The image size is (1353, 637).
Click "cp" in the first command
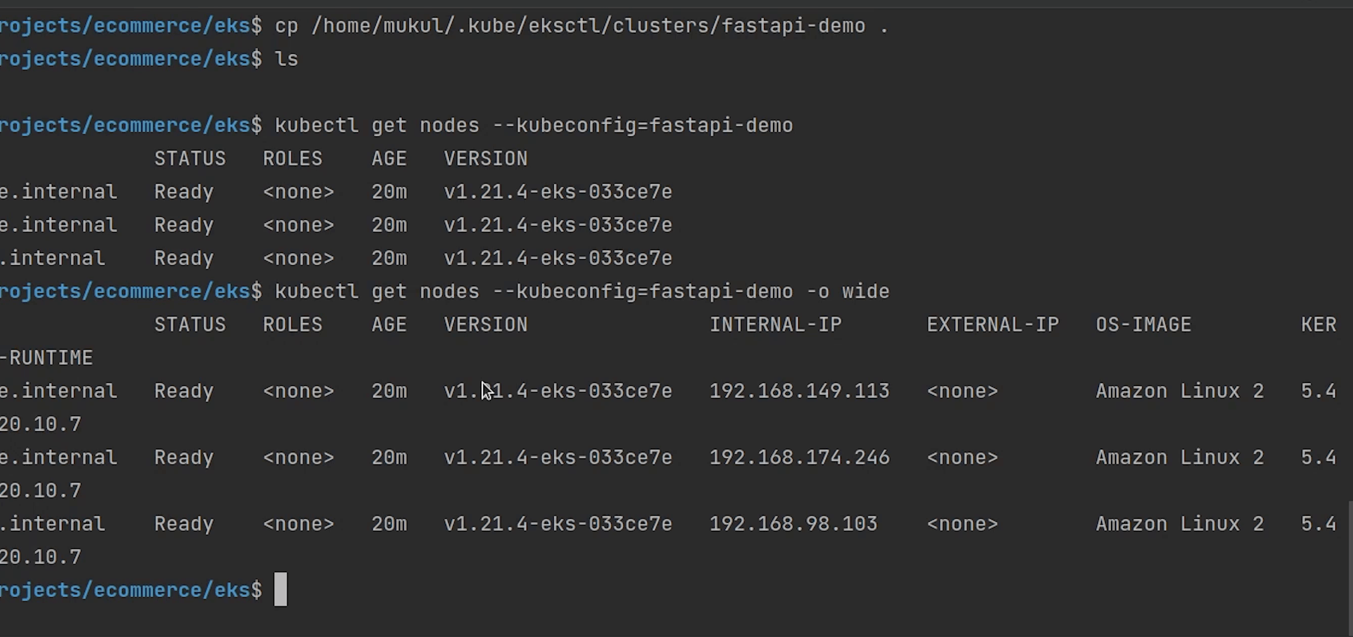point(286,26)
